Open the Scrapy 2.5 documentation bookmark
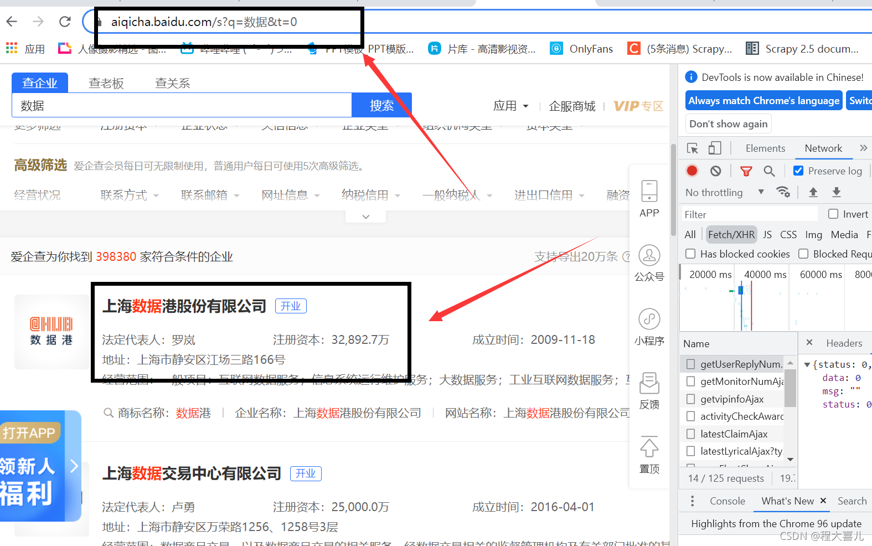This screenshot has width=872, height=546. click(x=802, y=49)
